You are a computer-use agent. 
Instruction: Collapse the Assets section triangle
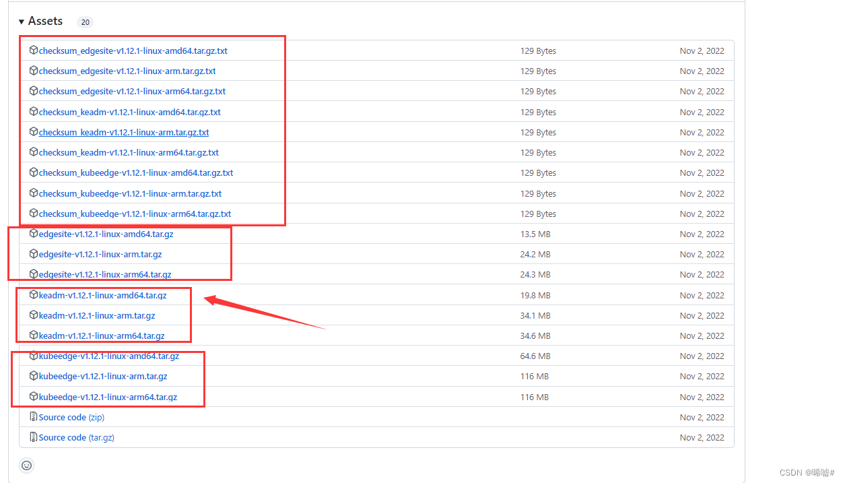click(22, 22)
